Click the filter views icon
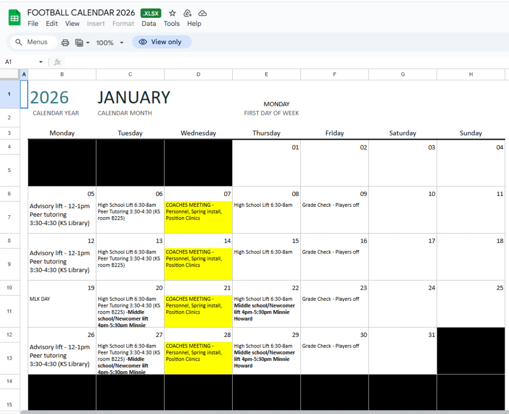This screenshot has width=509, height=414. [x=80, y=42]
